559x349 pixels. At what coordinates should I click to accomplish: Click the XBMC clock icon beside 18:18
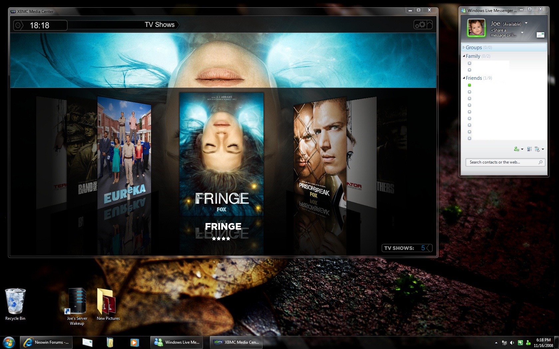(18, 25)
